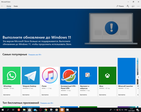
Task: Click Показать все 99+ for Топ бесплатных приложений
Action: pyautogui.click(x=47, y=103)
